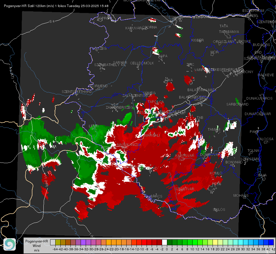The width and height of the screenshot is (276, 254).
Task: Choose the red swatch between -10 and -8
Action: [144, 242]
